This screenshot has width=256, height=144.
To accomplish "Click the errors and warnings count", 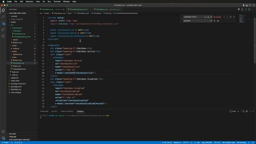I will point(18,142).
